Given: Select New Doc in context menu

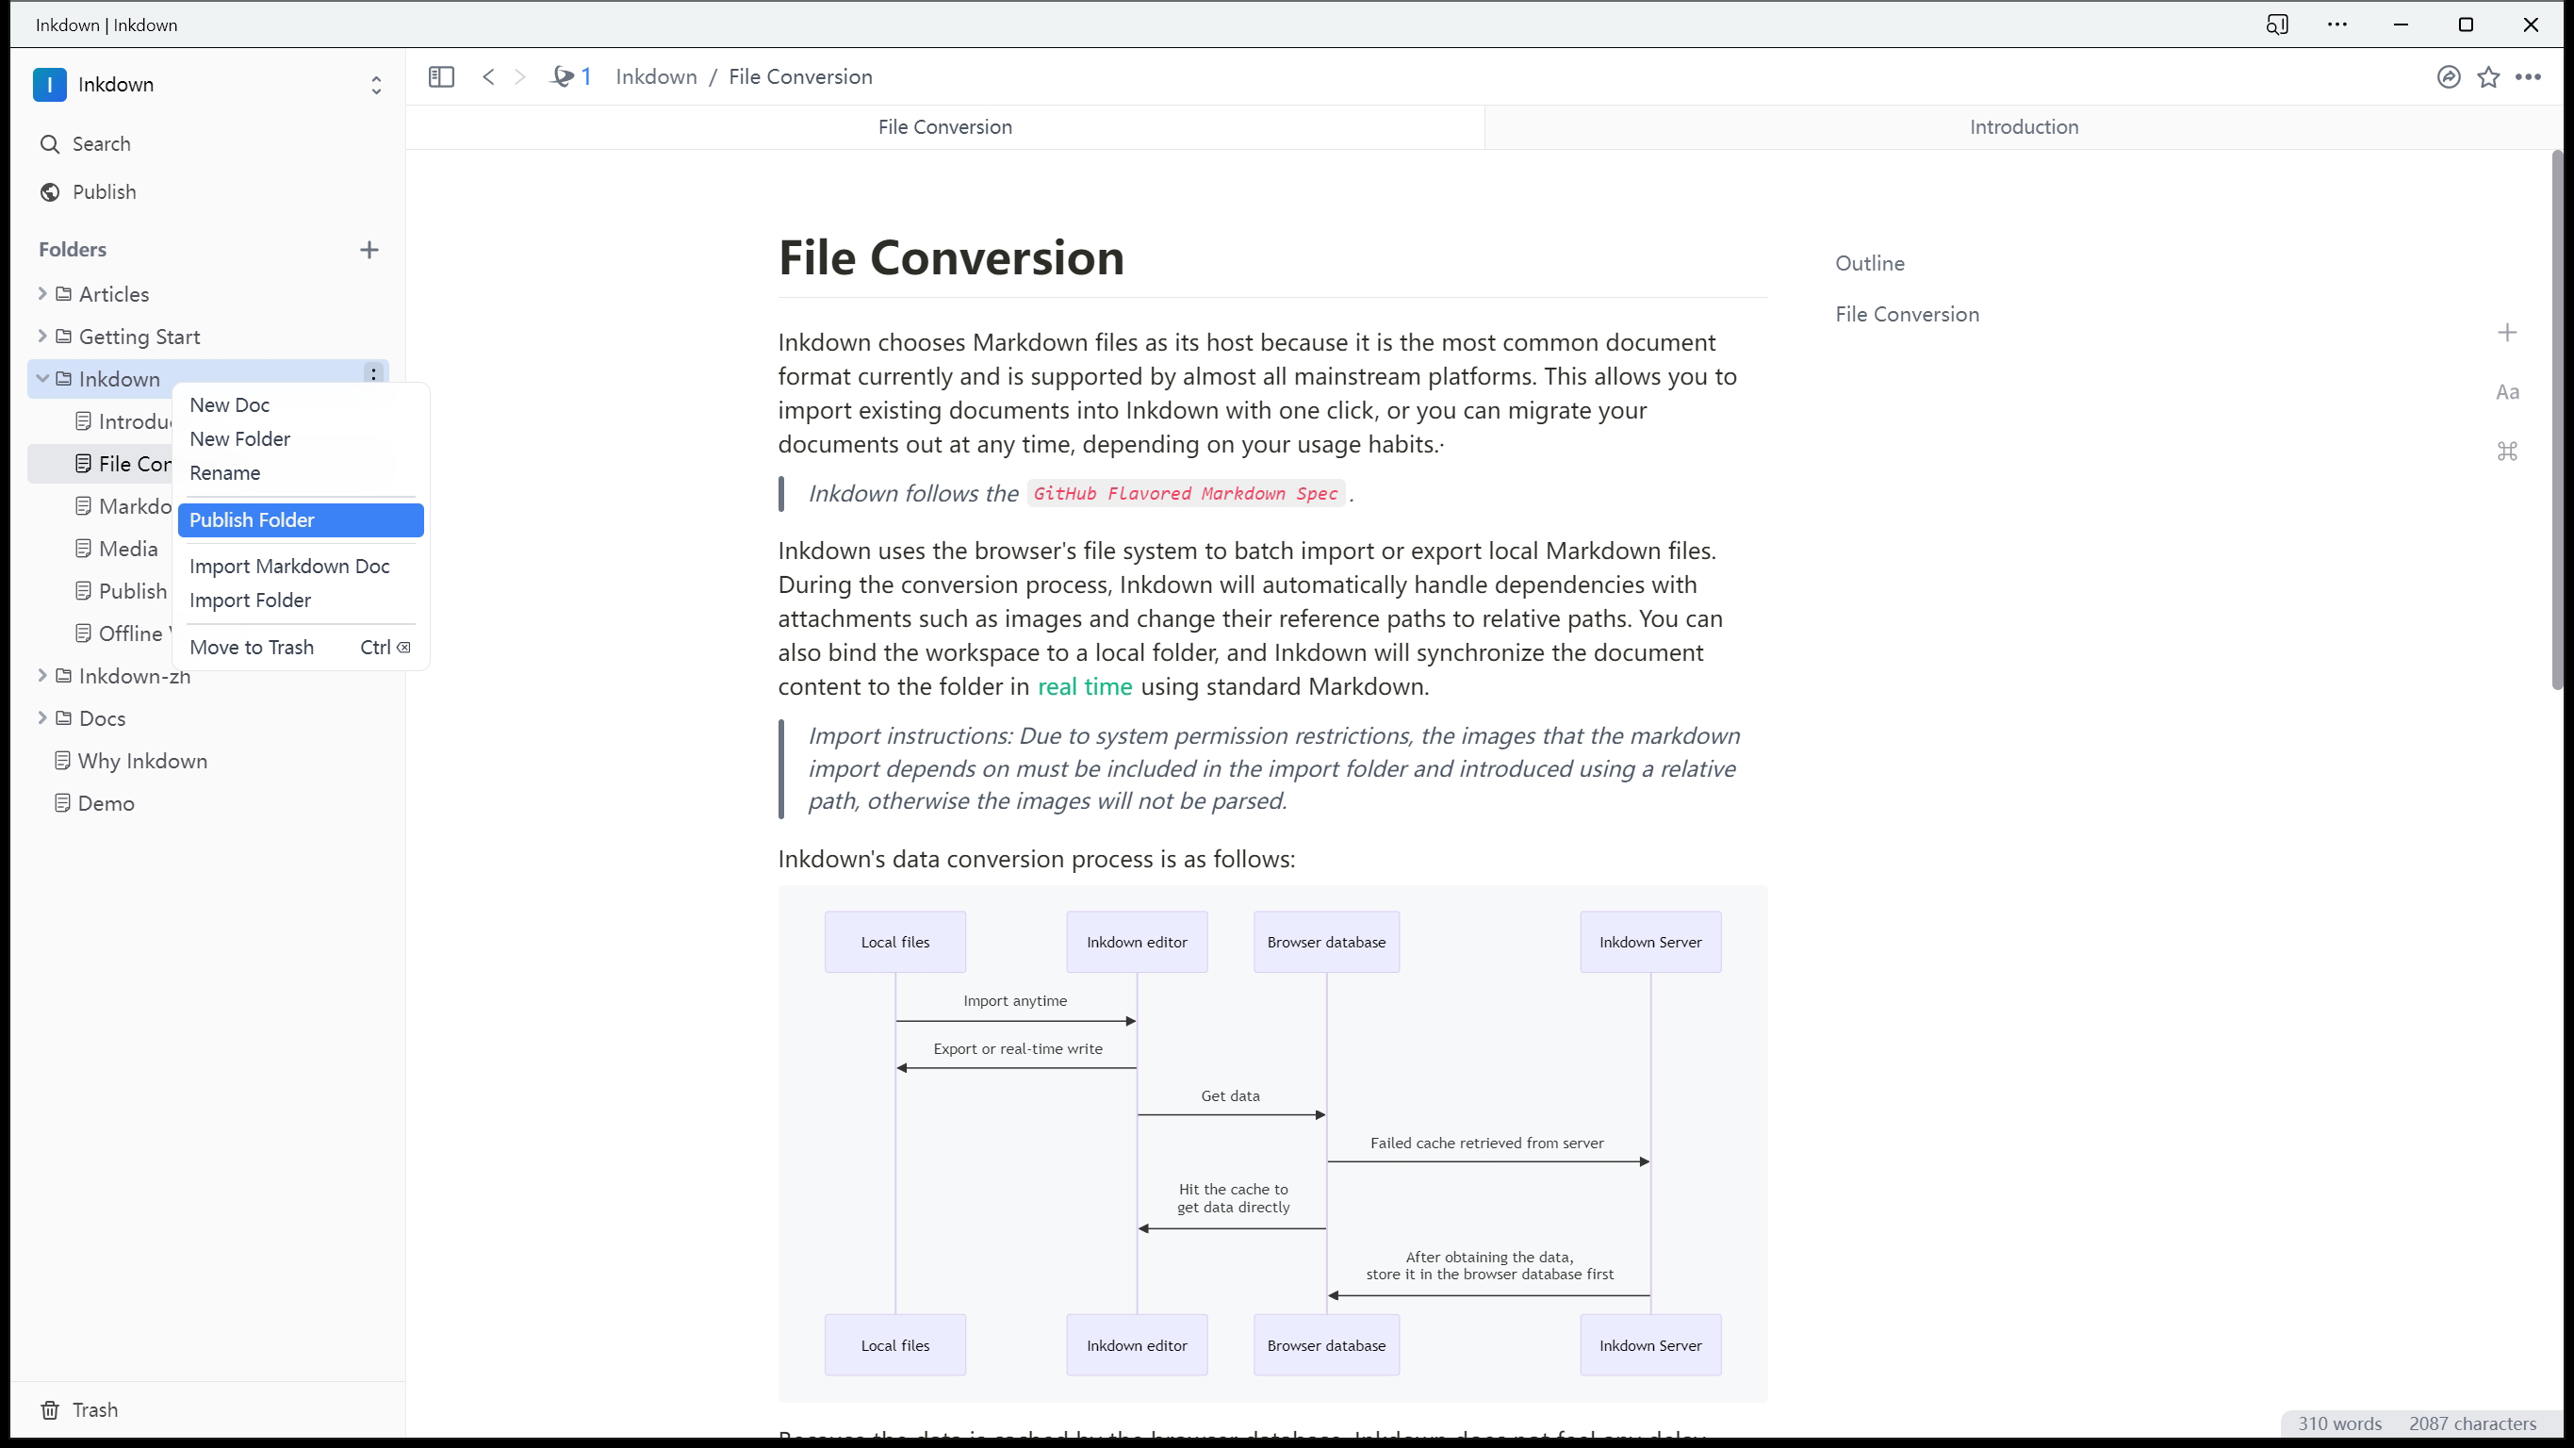Looking at the screenshot, I should click(x=301, y=404).
